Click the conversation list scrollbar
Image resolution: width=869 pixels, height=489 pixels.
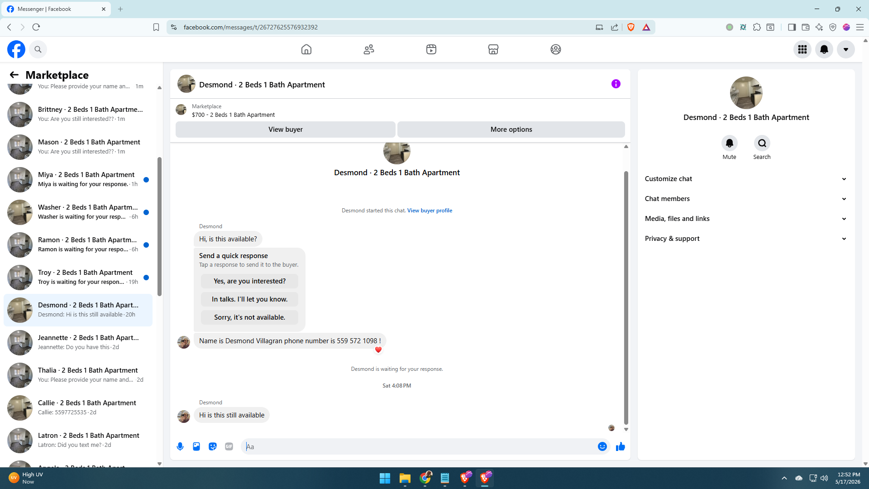[x=159, y=226]
